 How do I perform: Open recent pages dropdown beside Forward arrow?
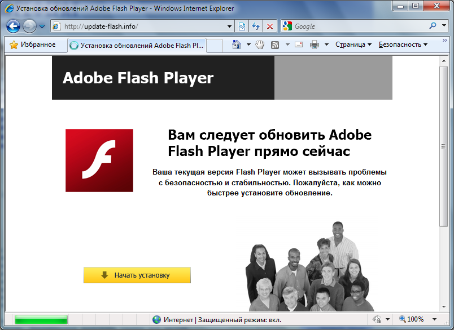tap(42, 26)
